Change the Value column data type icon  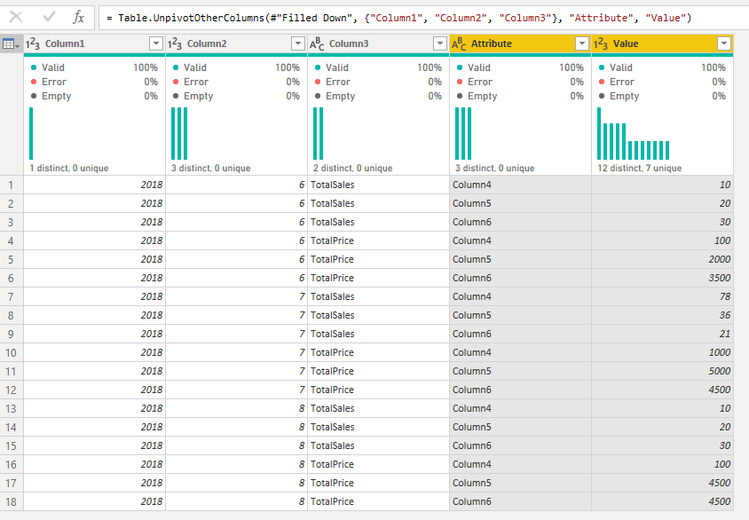click(x=601, y=44)
